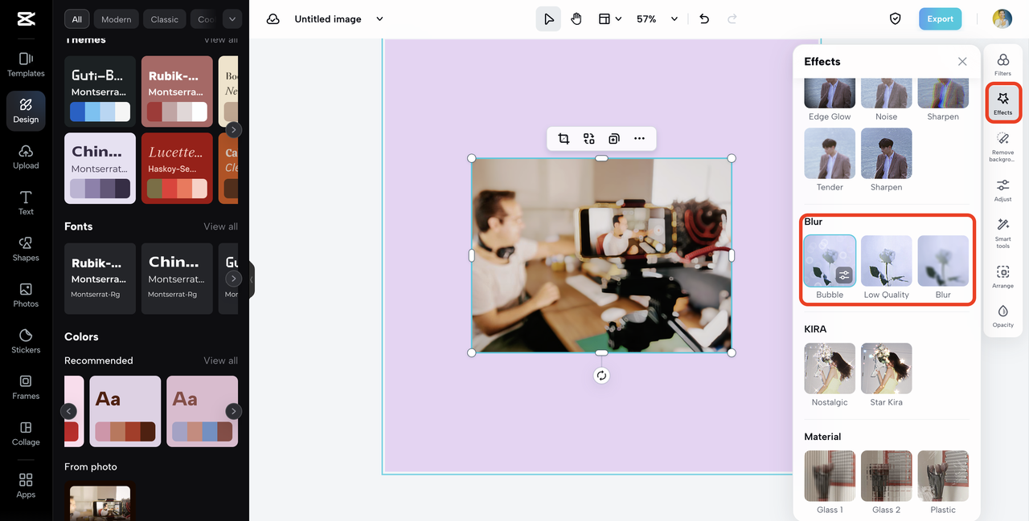This screenshot has height=521, width=1029.
Task: Open Smart tools panel
Action: tap(1002, 233)
